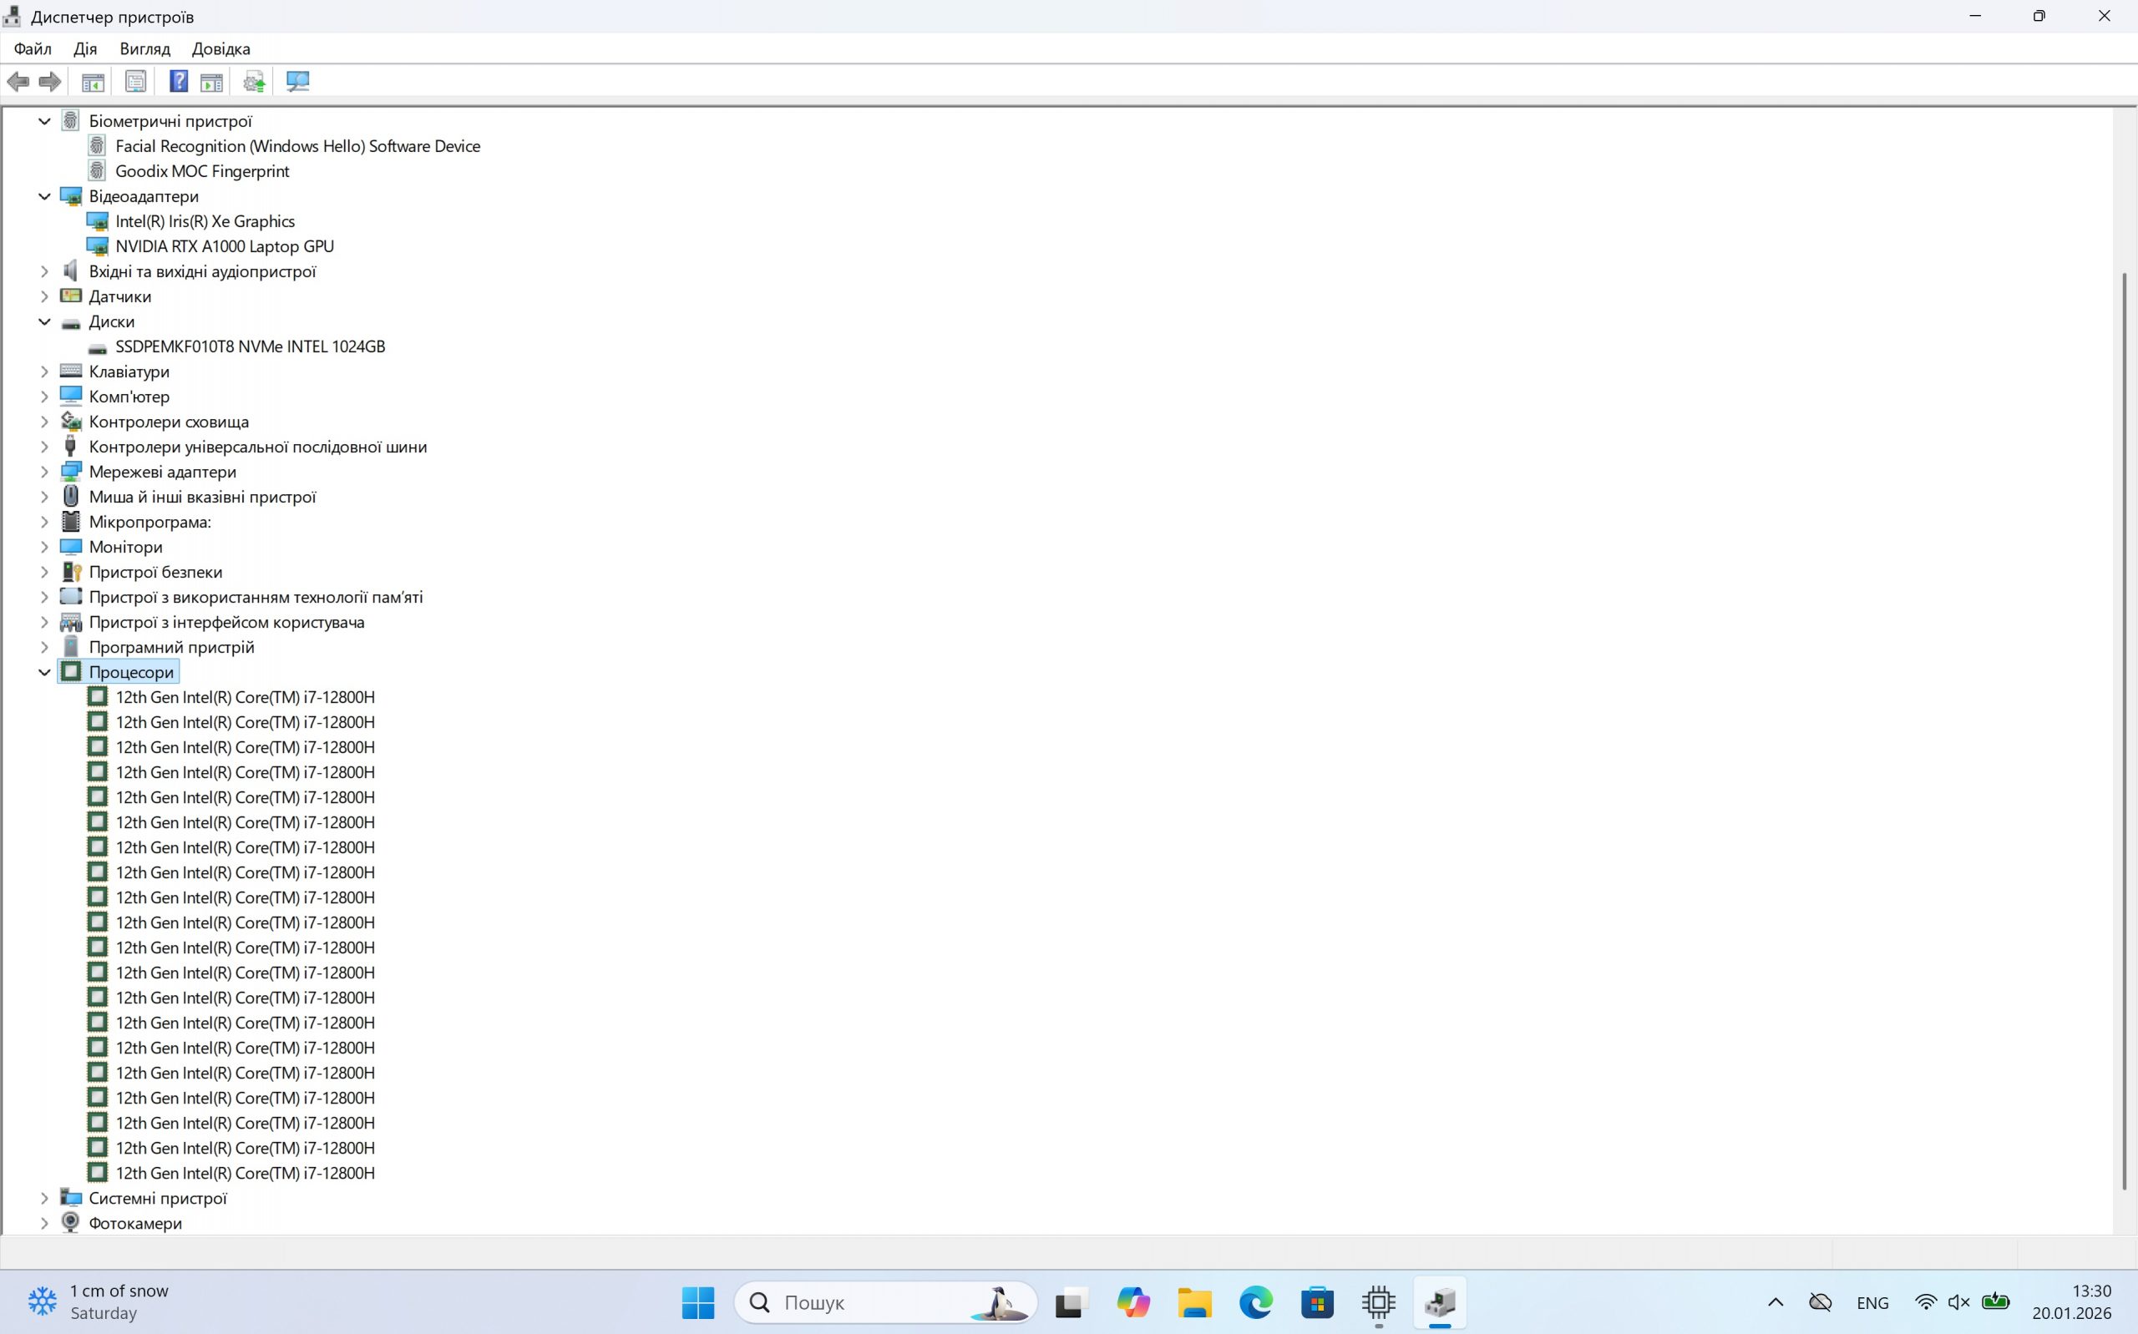The width and height of the screenshot is (2138, 1334).
Task: Click the Update driver toolbar icon
Action: (x=254, y=82)
